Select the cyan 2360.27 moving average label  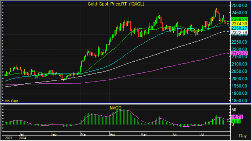(x=239, y=28)
